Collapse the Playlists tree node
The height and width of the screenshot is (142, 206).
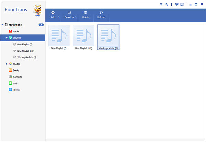point(7,38)
